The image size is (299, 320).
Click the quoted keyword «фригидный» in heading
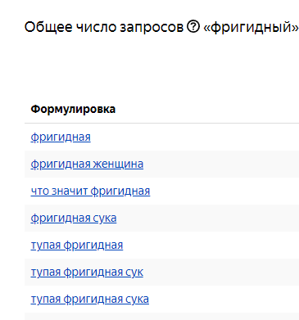tap(251, 27)
